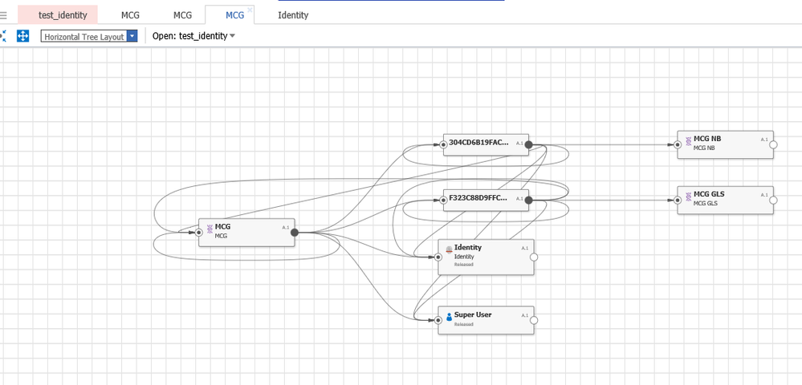
Task: Click the DNA icon on MCG GLS node
Action: coord(688,194)
